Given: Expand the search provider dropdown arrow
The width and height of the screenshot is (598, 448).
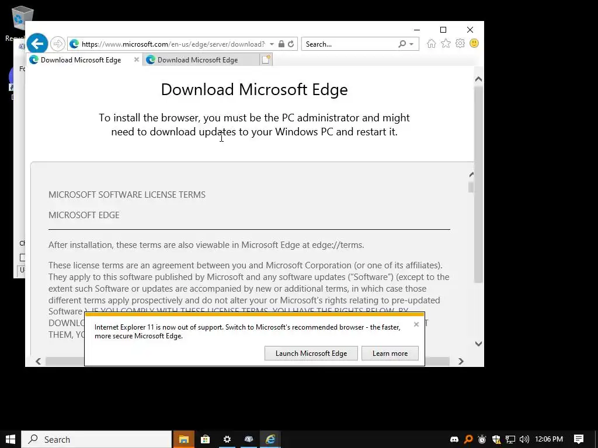Looking at the screenshot, I should [x=412, y=44].
